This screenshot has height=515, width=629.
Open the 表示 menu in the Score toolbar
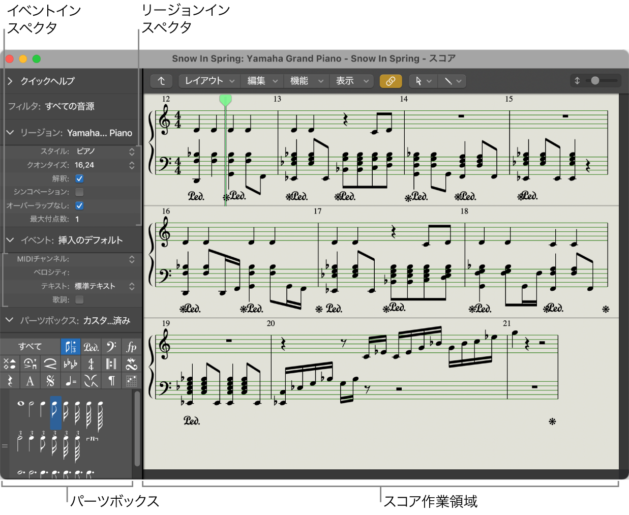[x=351, y=81]
